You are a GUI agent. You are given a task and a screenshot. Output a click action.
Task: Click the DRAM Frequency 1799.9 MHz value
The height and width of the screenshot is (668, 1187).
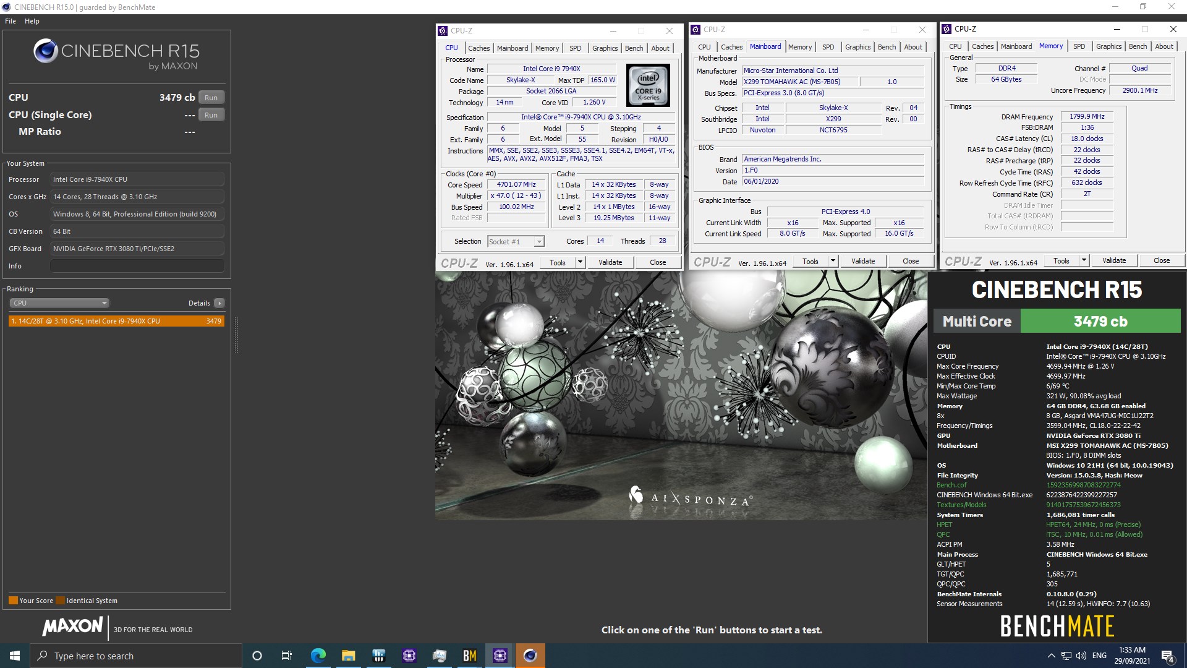pyautogui.click(x=1087, y=116)
